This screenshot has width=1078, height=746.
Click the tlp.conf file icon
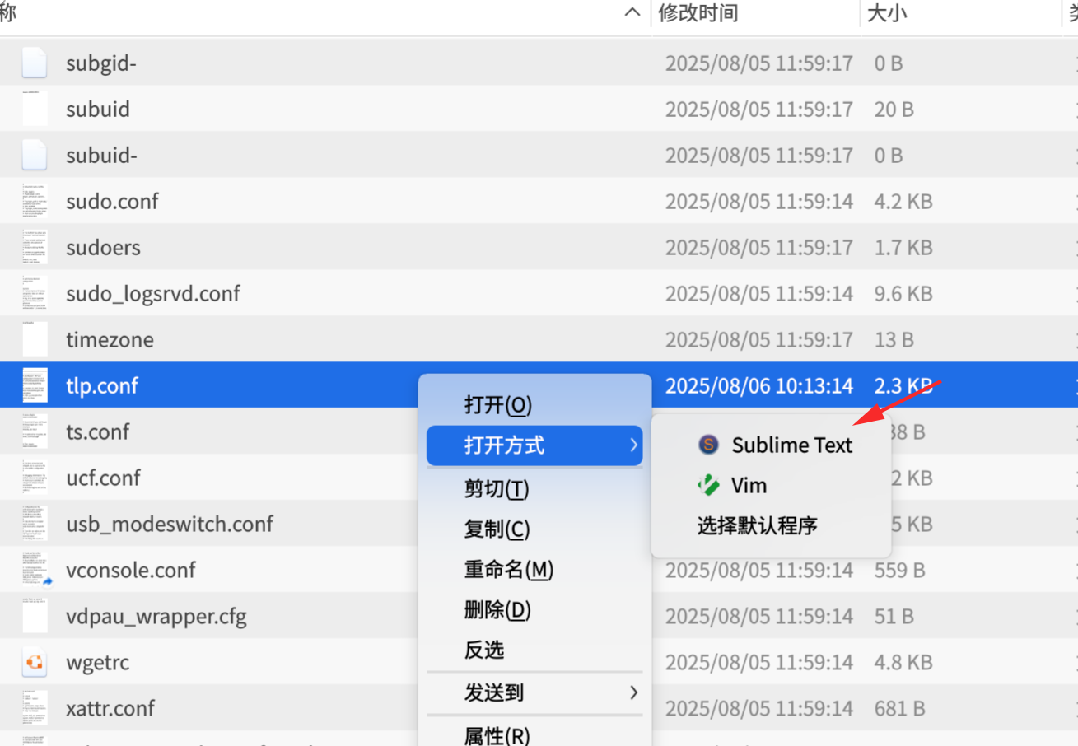pos(34,385)
